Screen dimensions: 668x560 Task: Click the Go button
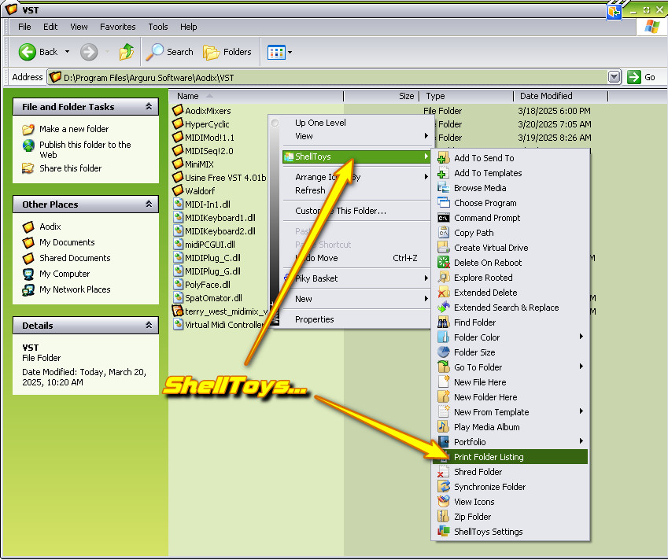(x=641, y=77)
